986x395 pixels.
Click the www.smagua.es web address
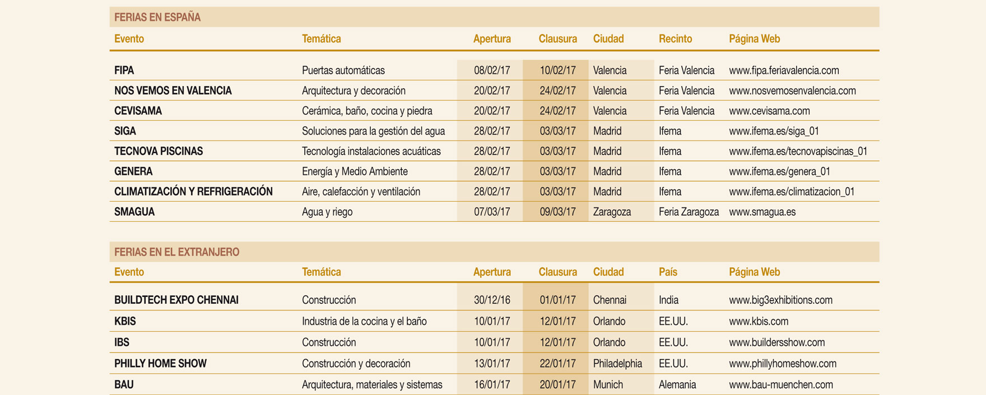pos(762,212)
